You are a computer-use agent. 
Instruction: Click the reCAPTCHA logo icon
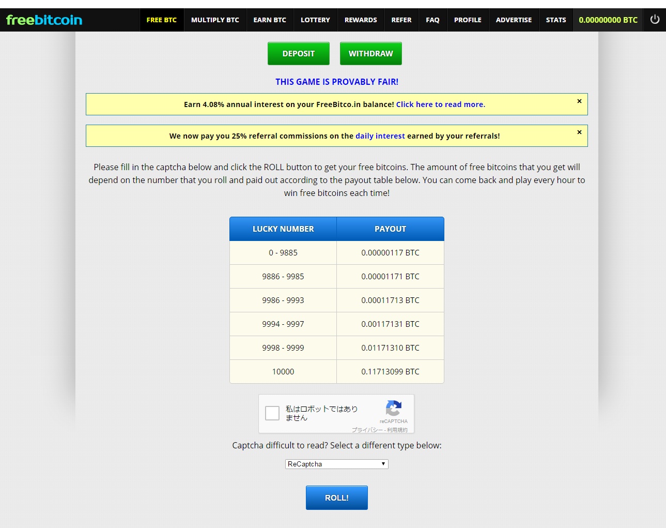click(394, 408)
